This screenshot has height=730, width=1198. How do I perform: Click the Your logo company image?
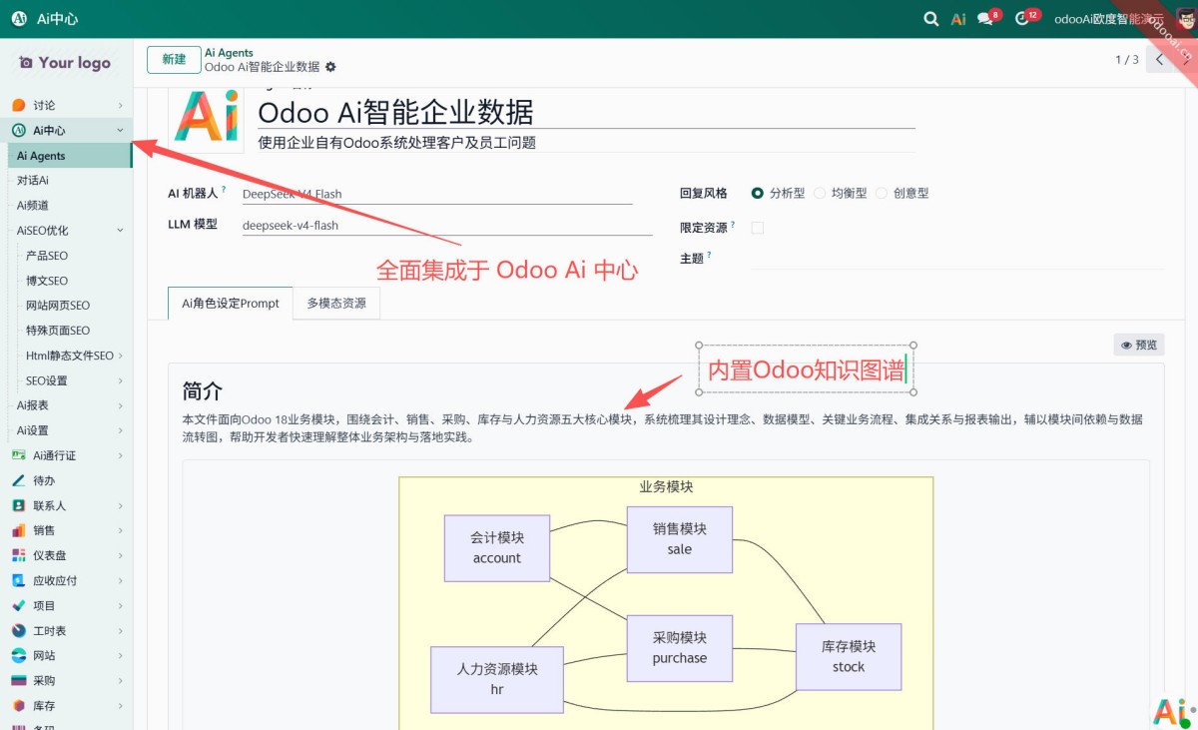[x=66, y=62]
